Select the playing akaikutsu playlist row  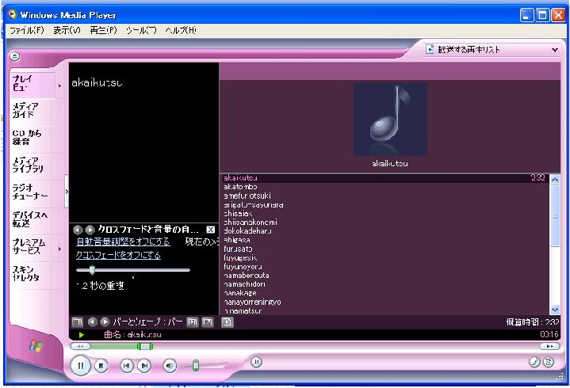click(x=385, y=178)
